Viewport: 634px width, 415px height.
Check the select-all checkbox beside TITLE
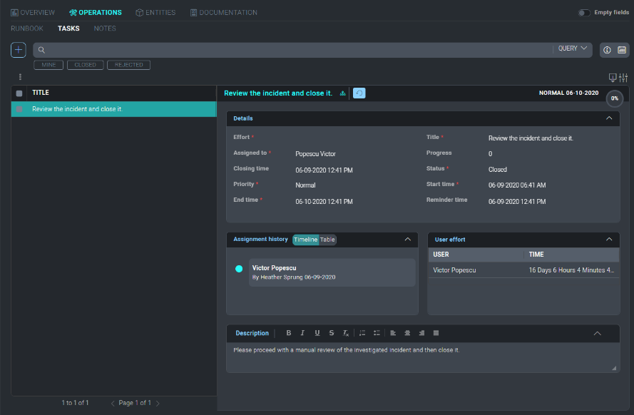pyautogui.click(x=19, y=93)
